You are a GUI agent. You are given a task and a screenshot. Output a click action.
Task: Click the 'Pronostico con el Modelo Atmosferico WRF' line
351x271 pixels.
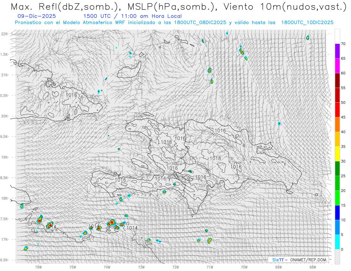coord(174,23)
